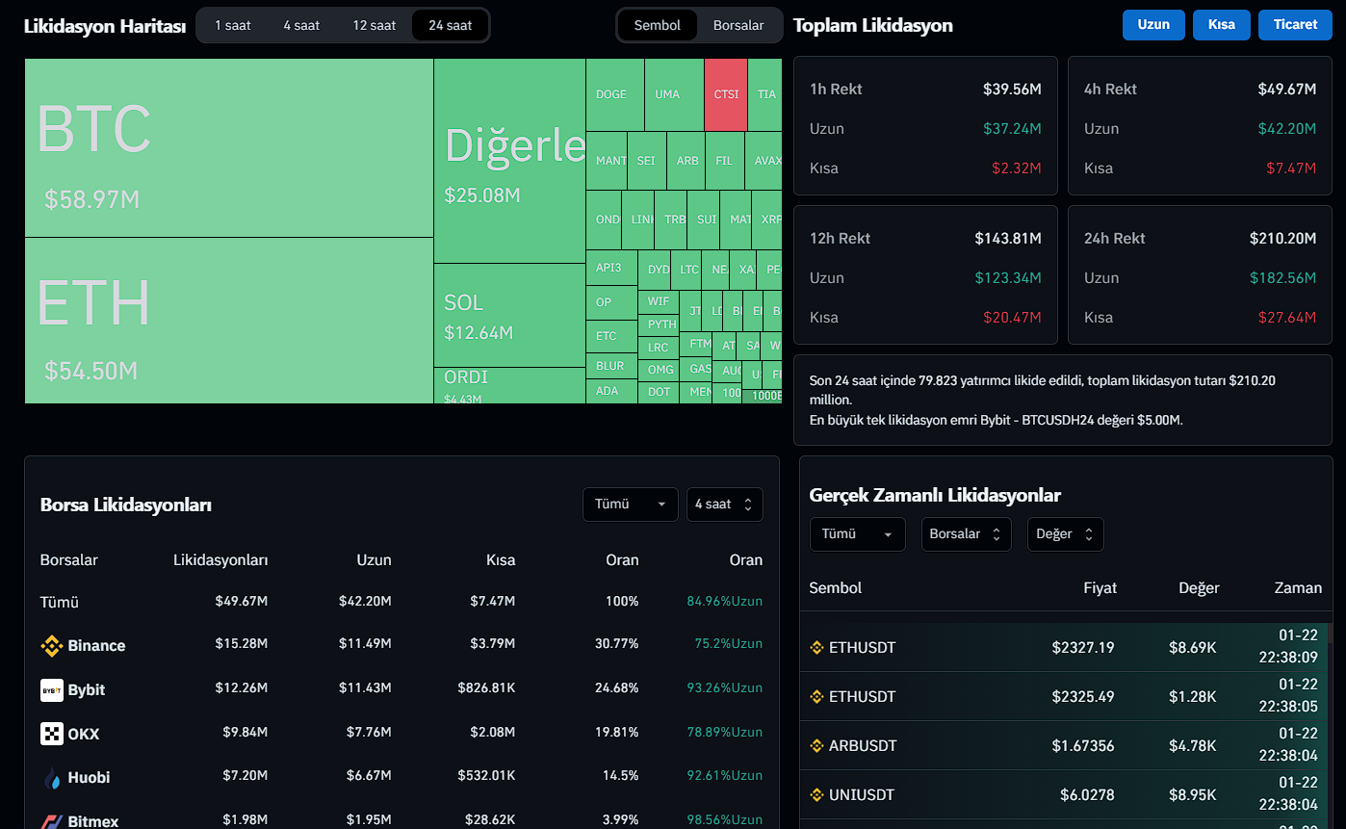The height and width of the screenshot is (829, 1346).
Task: Choose the Sembol view tab
Action: (658, 25)
